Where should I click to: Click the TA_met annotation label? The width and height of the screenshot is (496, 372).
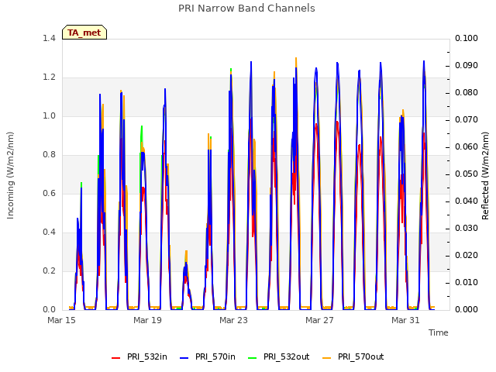tap(84, 33)
